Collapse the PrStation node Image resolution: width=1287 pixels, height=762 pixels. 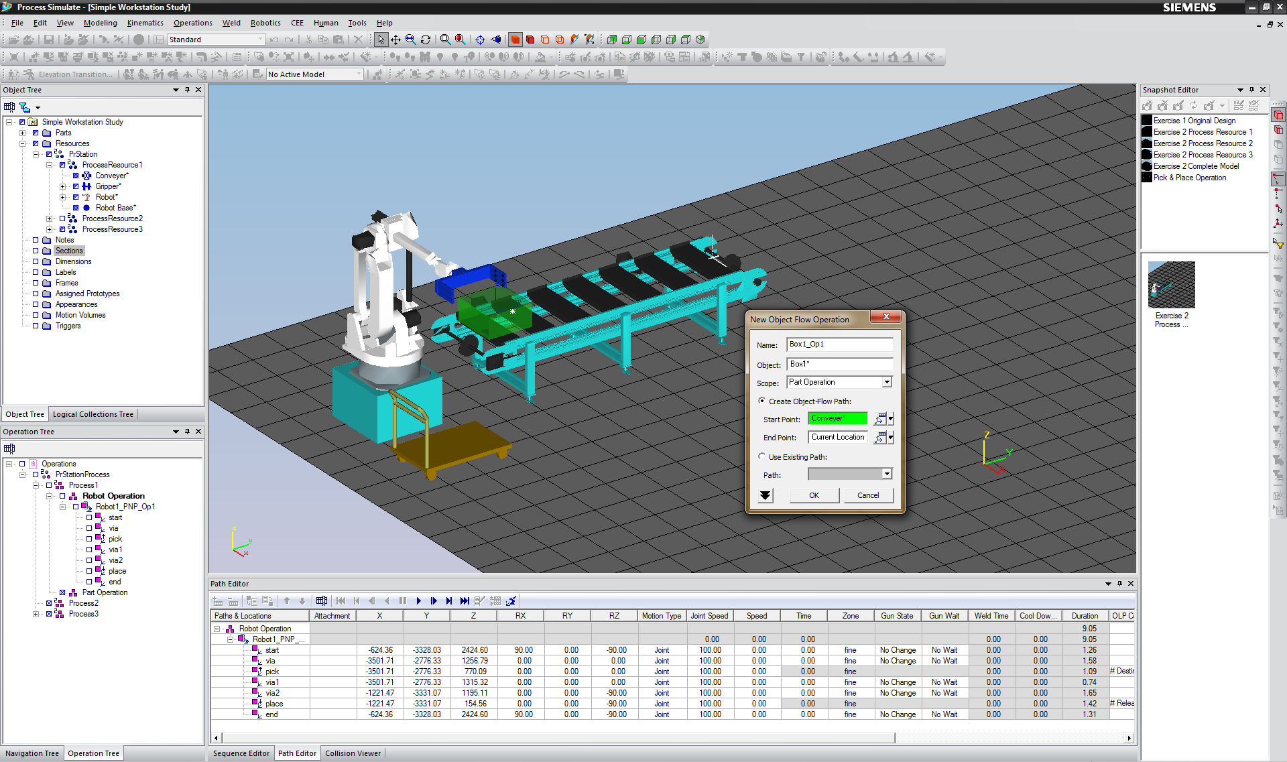(36, 154)
